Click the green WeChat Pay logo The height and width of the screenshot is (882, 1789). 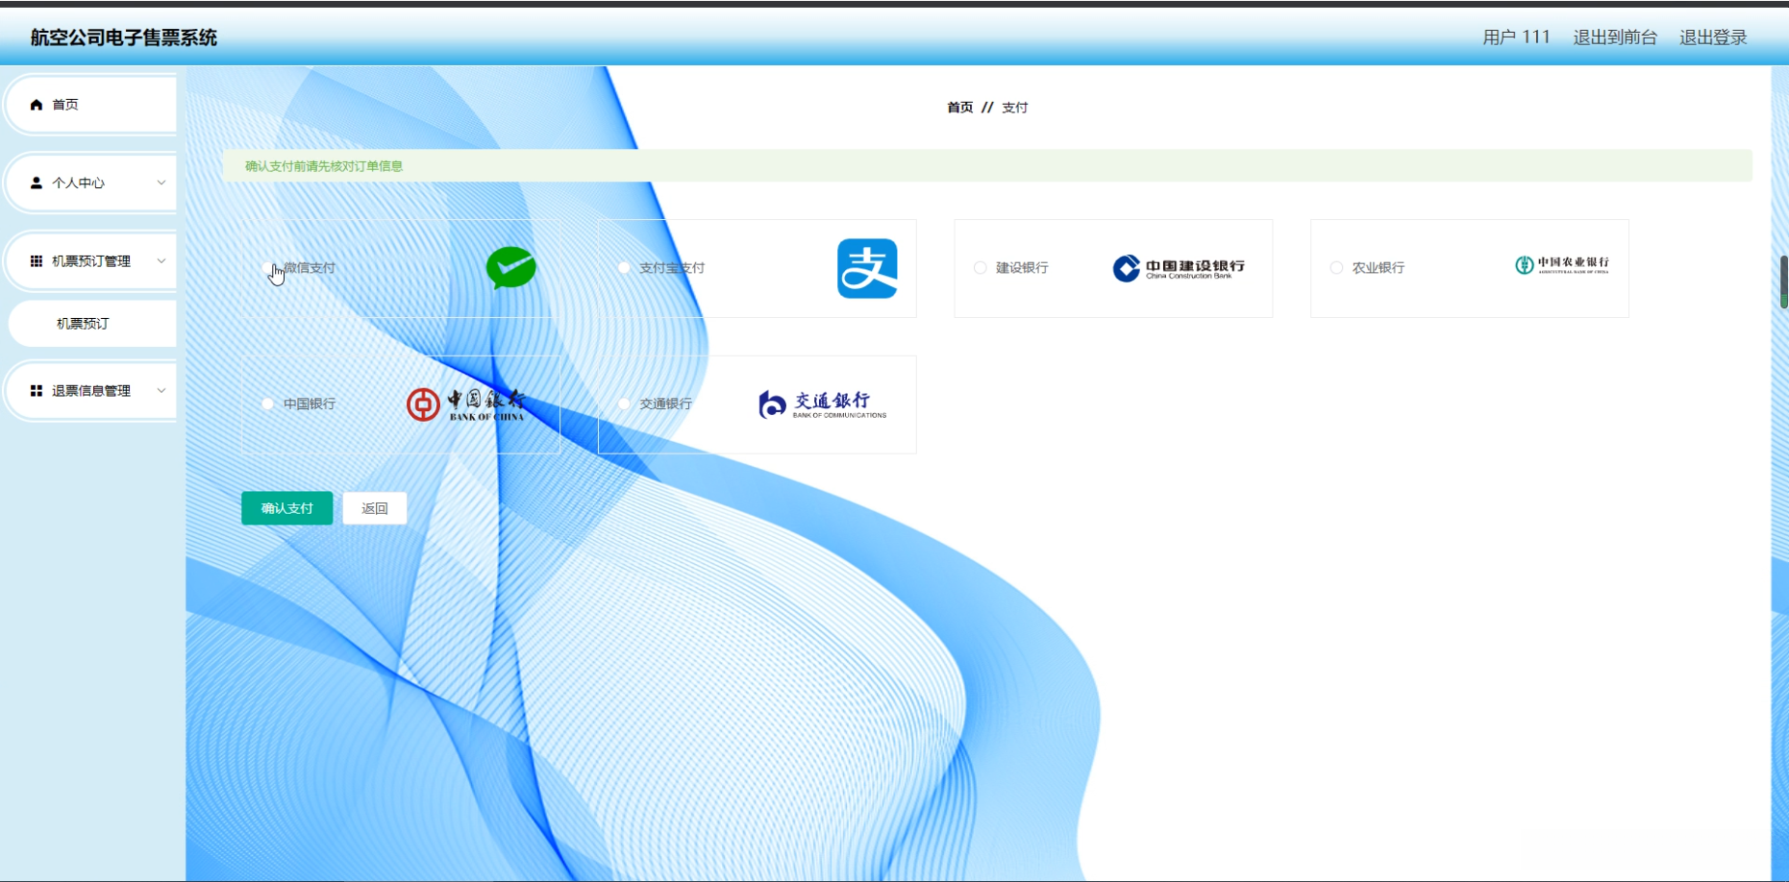[x=511, y=268]
